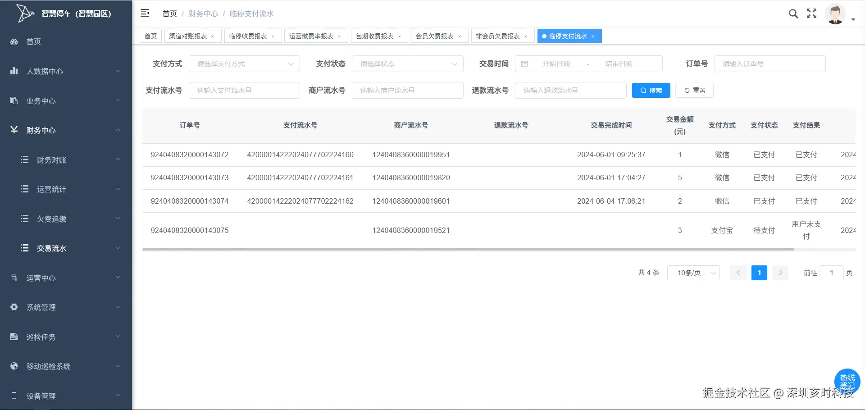The image size is (865, 410).
Task: Click the 前往 page number input
Action: 832,273
